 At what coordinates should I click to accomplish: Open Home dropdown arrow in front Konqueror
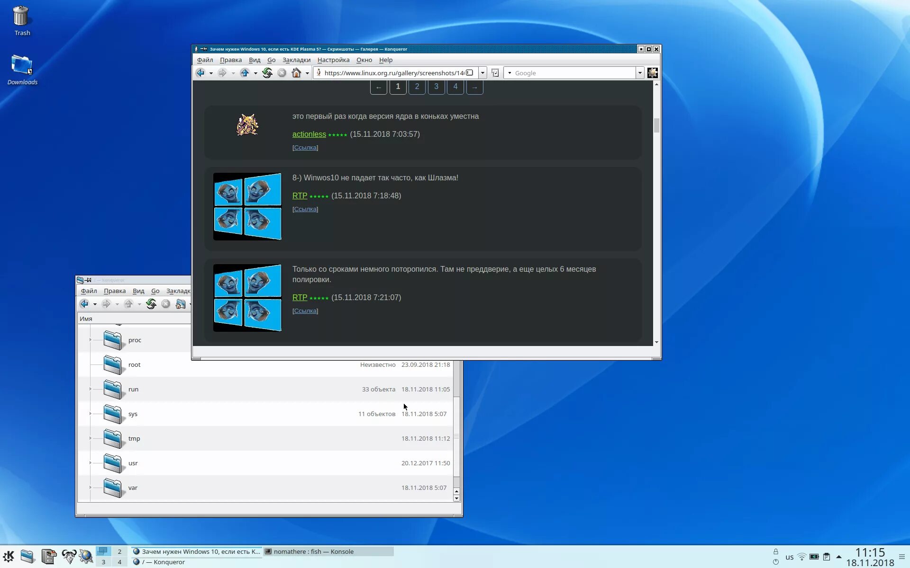coord(307,73)
